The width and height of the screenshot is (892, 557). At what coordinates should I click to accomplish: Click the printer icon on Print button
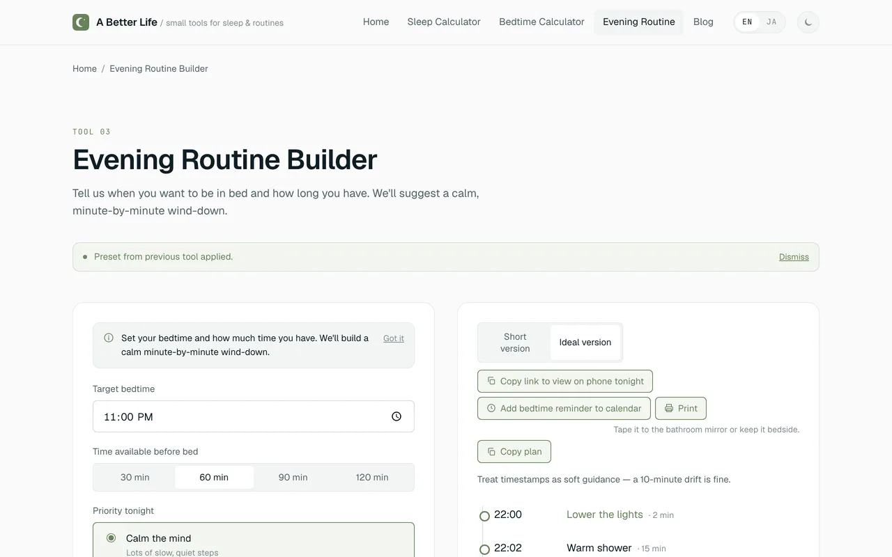coord(669,408)
